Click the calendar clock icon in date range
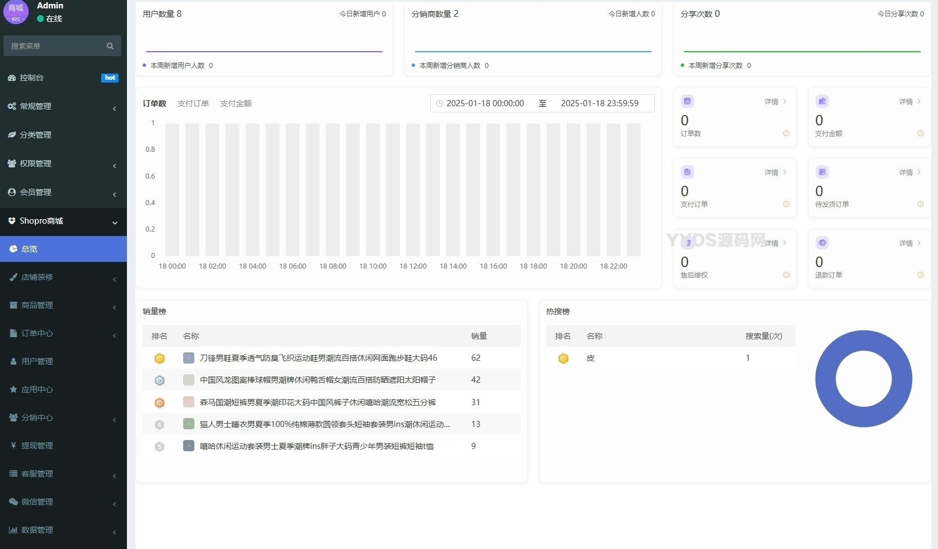The width and height of the screenshot is (938, 549). (440, 103)
